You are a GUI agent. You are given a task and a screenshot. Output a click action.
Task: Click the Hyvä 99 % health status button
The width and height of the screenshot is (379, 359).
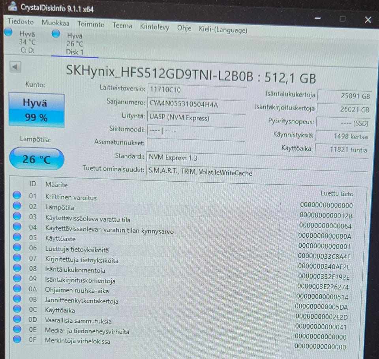[36, 110]
